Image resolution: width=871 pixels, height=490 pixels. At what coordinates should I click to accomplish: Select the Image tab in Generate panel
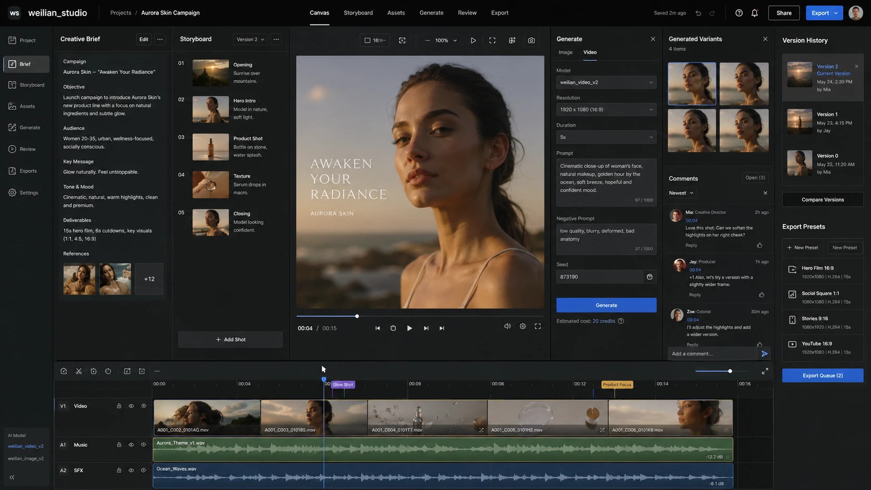(x=565, y=53)
